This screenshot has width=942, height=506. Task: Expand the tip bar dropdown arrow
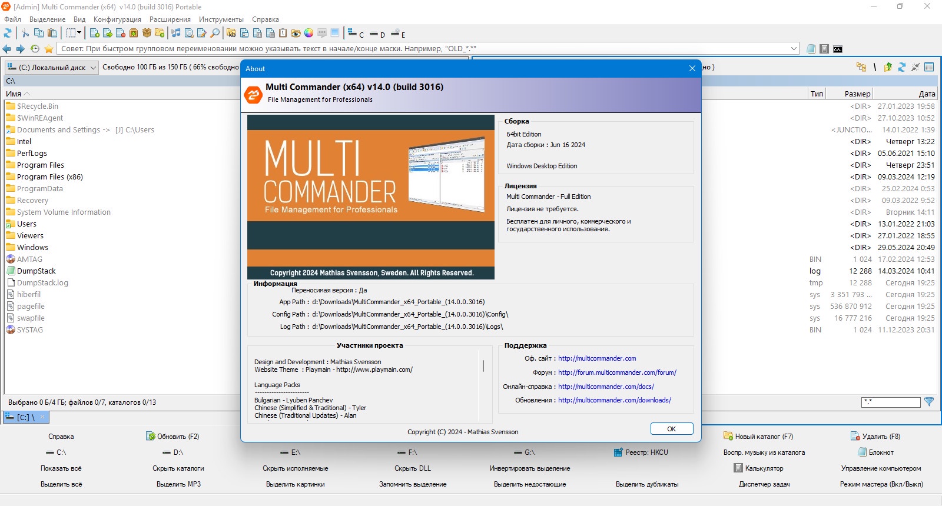[794, 49]
